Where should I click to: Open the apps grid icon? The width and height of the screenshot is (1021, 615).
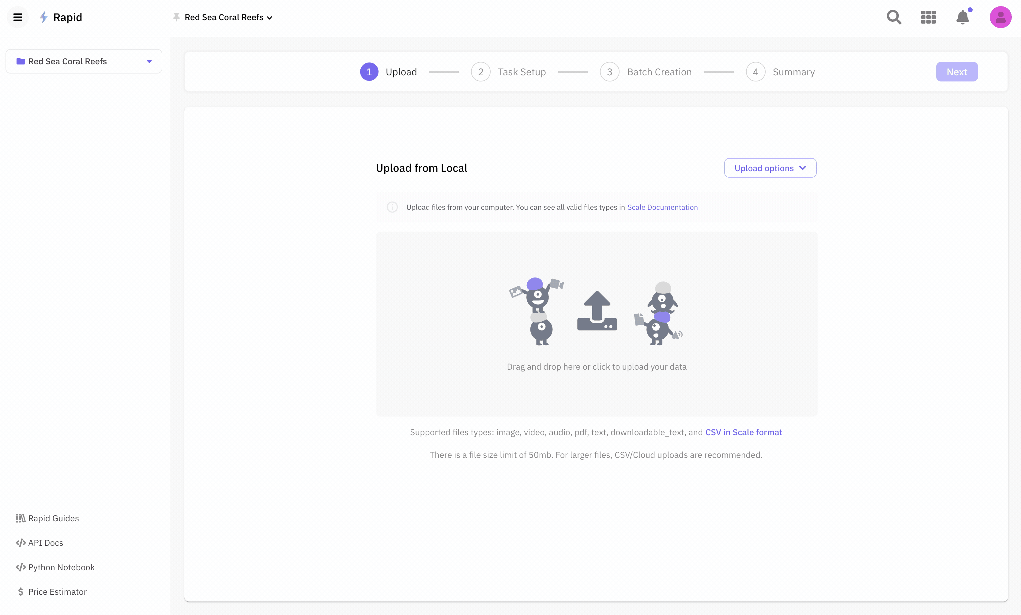point(928,17)
